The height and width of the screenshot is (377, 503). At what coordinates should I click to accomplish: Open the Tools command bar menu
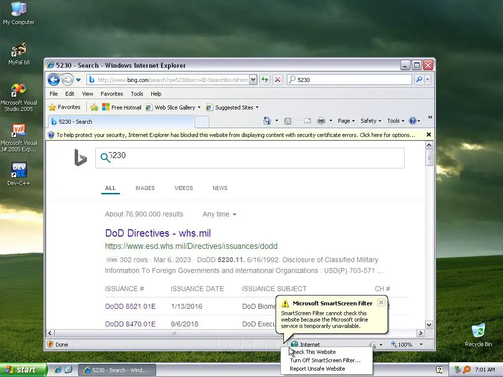pos(395,121)
